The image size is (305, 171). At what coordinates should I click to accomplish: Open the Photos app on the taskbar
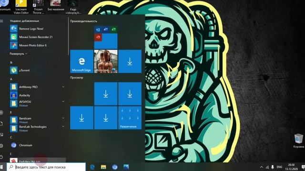(x=126, y=167)
